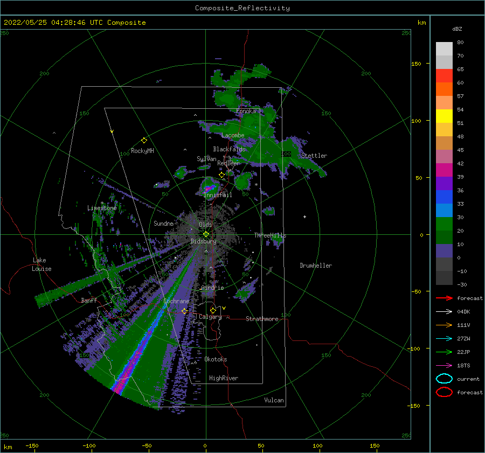Click the RockyMH label on map
The image size is (485, 453).
click(x=142, y=151)
